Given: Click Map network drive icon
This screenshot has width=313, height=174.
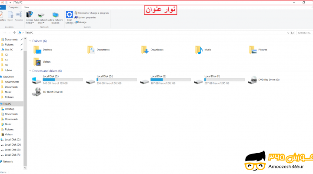Looking at the screenshot, I should tap(41, 15).
